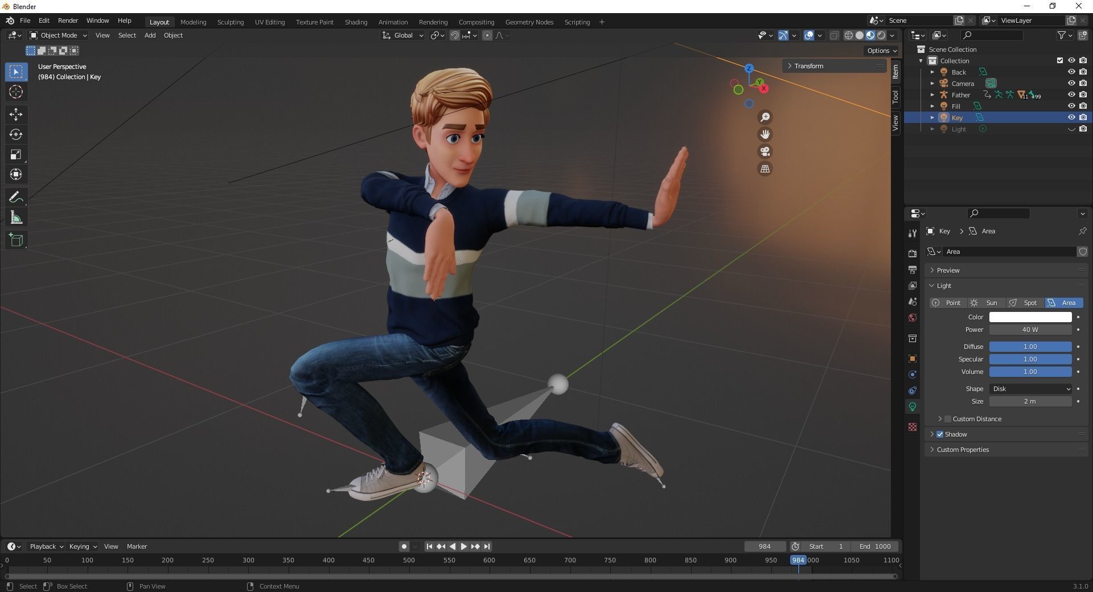The height and width of the screenshot is (592, 1093).
Task: Hide the Fill light in viewport
Action: (1071, 106)
